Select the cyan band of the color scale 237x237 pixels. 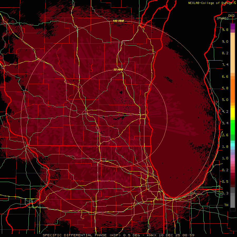[233, 145]
